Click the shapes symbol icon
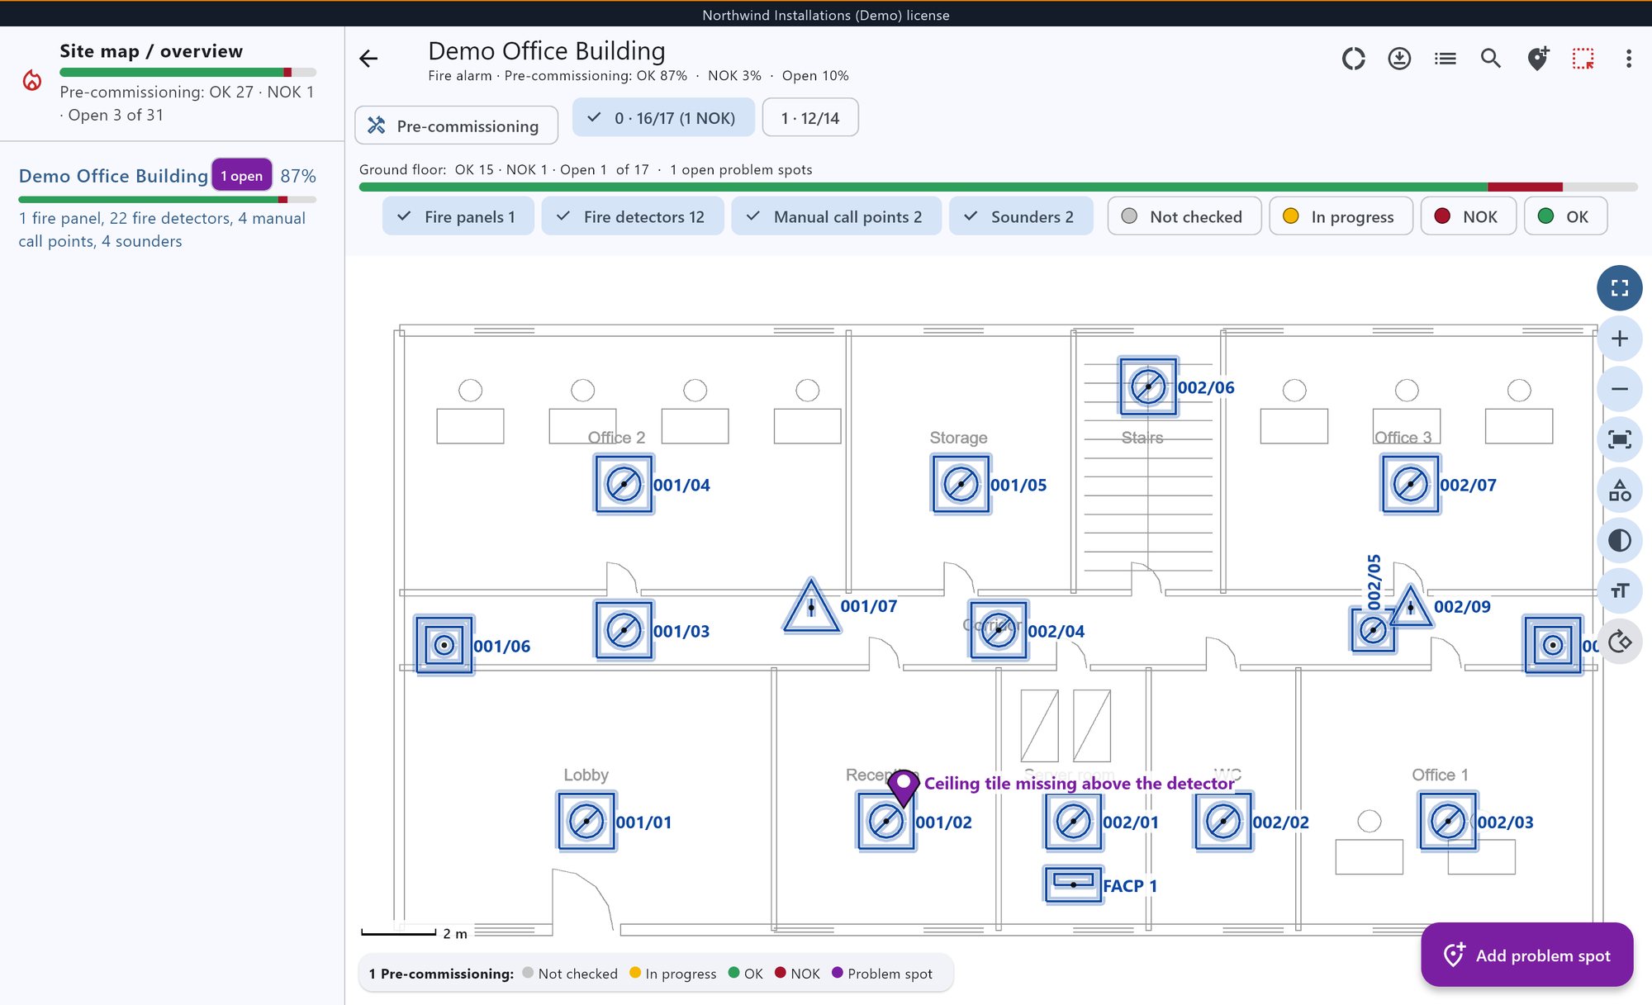This screenshot has height=1005, width=1652. pos(1619,491)
